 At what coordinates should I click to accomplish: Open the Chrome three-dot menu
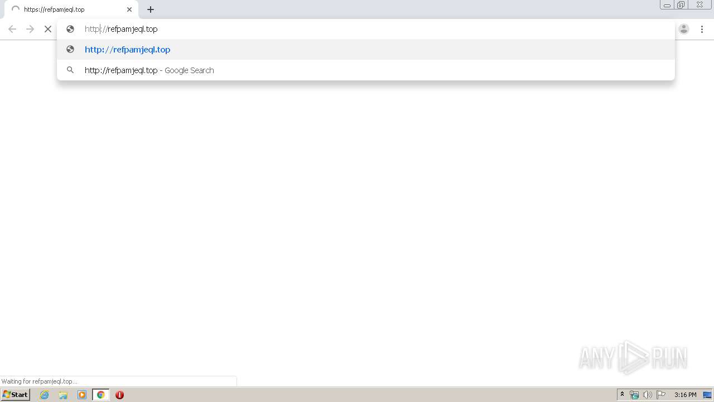click(702, 29)
